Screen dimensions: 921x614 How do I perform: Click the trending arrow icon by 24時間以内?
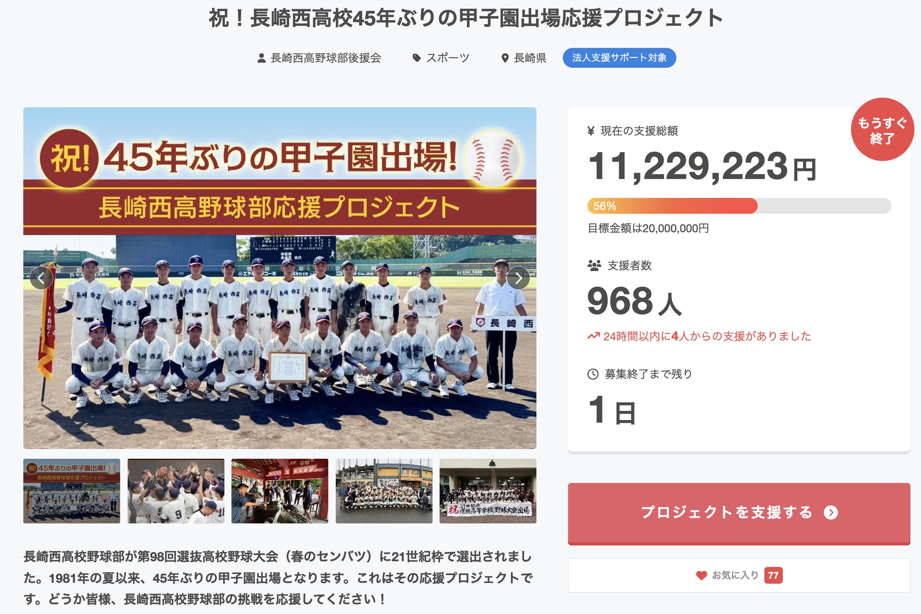594,336
